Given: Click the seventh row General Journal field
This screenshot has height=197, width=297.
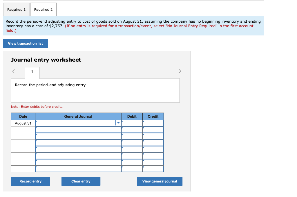Looking at the screenshot, I should point(78,162).
